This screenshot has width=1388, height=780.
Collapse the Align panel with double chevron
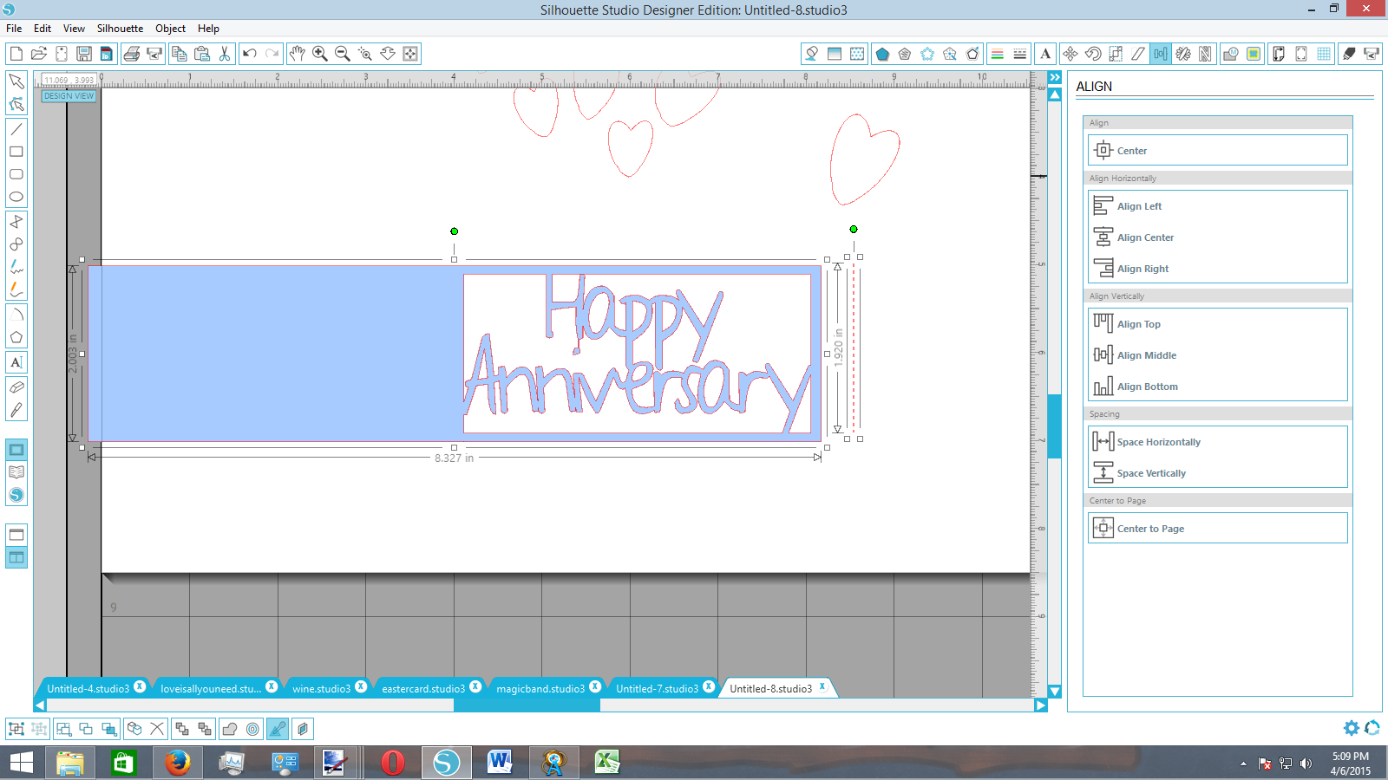1055,77
